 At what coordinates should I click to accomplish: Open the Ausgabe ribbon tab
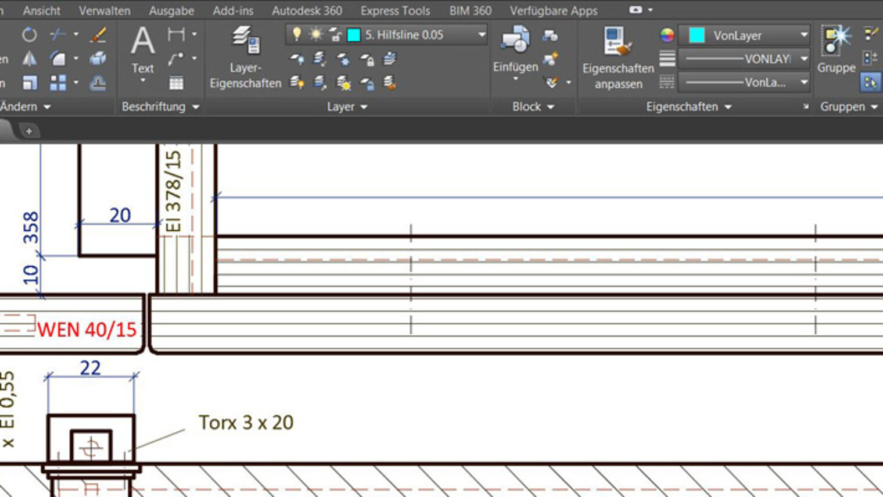[x=171, y=10]
